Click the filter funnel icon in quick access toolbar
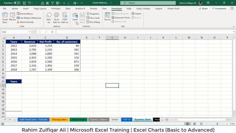The height and width of the screenshot is (133, 236). [52, 3]
